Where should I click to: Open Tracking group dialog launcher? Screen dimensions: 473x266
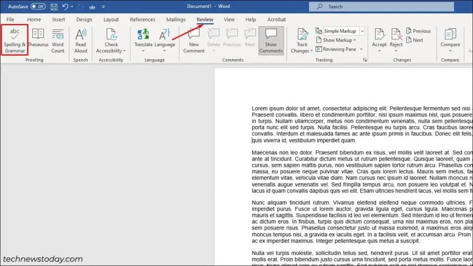click(365, 60)
